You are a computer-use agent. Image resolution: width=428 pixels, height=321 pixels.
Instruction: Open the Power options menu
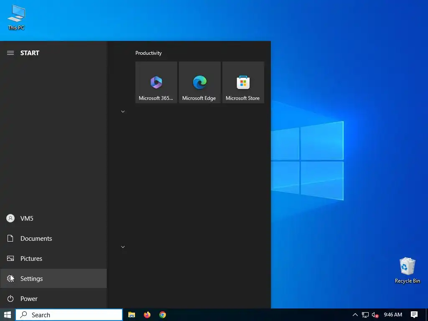(x=53, y=298)
